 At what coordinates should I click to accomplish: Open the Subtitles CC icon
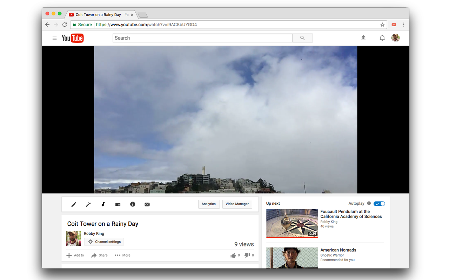click(x=147, y=204)
